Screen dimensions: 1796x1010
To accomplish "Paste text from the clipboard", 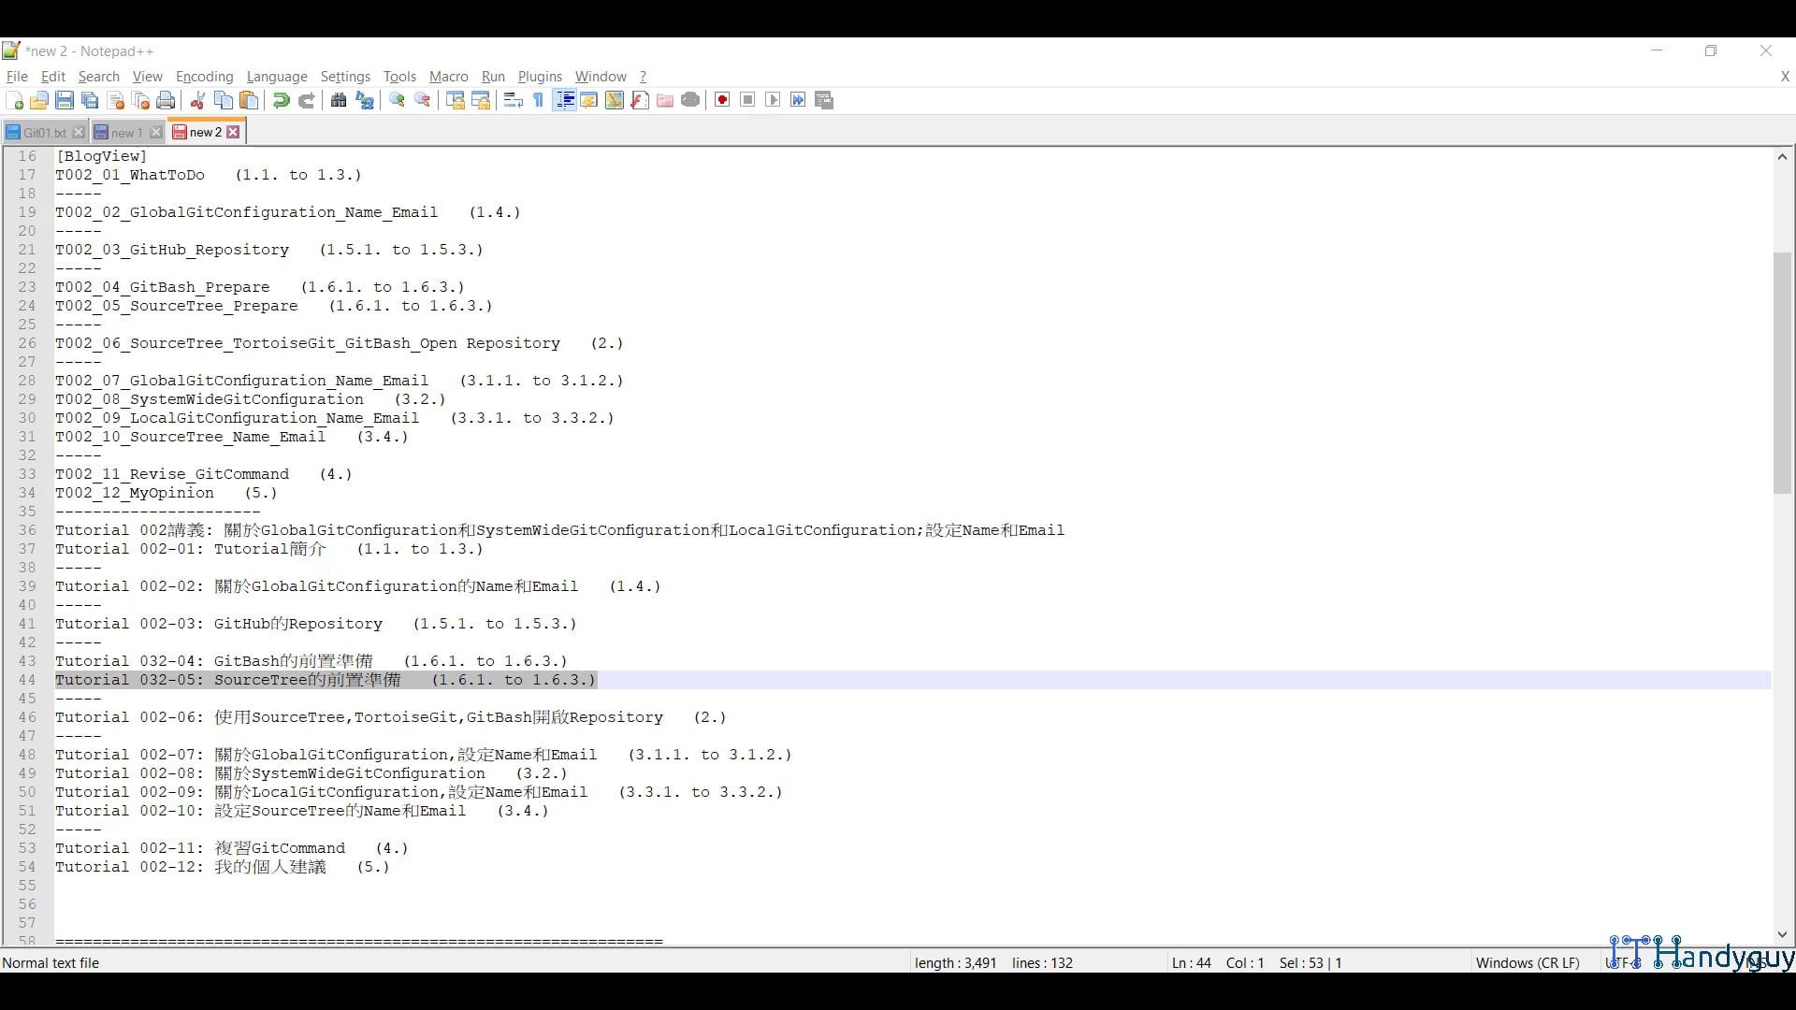I will (x=249, y=100).
